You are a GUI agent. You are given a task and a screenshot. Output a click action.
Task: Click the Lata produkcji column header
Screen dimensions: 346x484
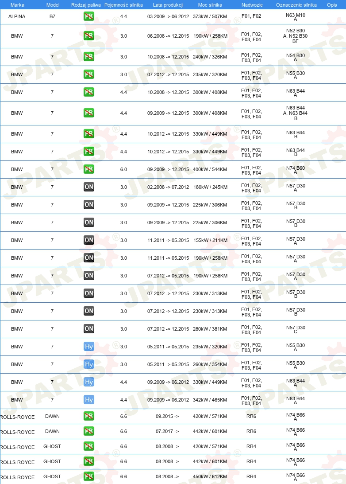[x=168, y=5]
